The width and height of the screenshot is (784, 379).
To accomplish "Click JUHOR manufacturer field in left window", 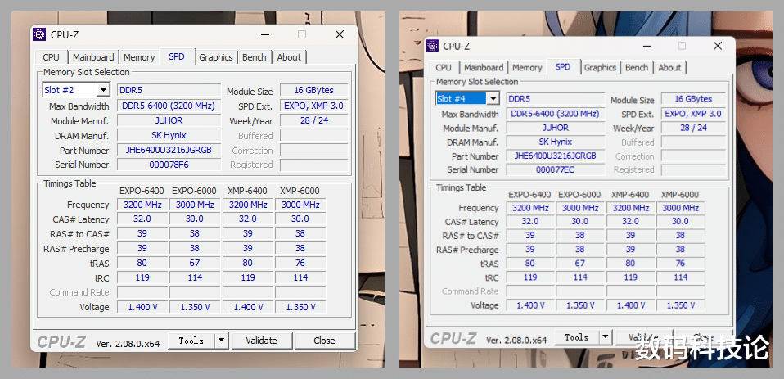I will 169,120.
